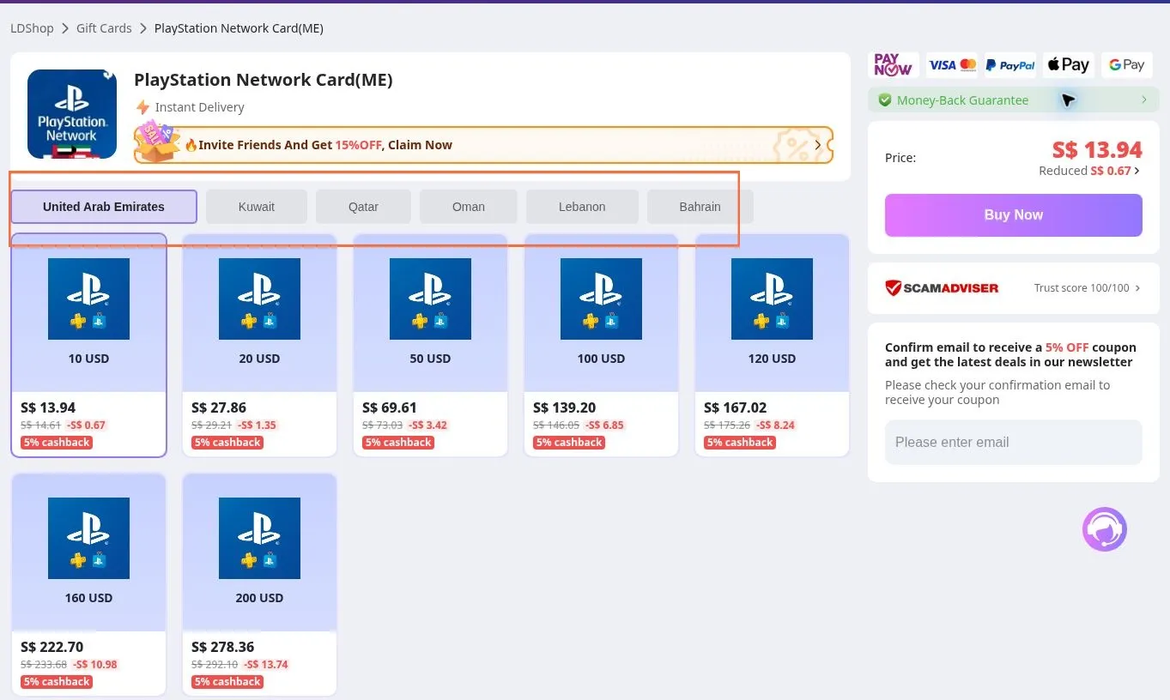Click the S$ 139.20 price text
The image size is (1170, 700).
pyautogui.click(x=564, y=407)
